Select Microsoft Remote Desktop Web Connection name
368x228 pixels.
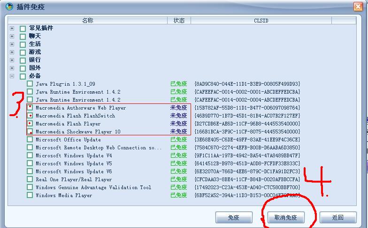(x=99, y=147)
